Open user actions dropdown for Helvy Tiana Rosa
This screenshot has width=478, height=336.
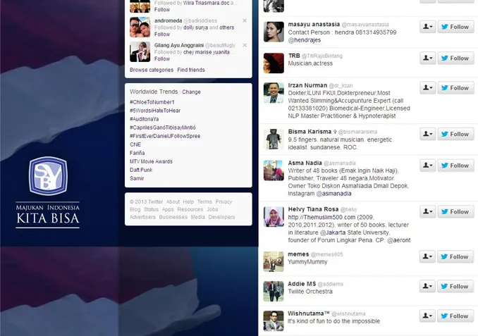428,212
